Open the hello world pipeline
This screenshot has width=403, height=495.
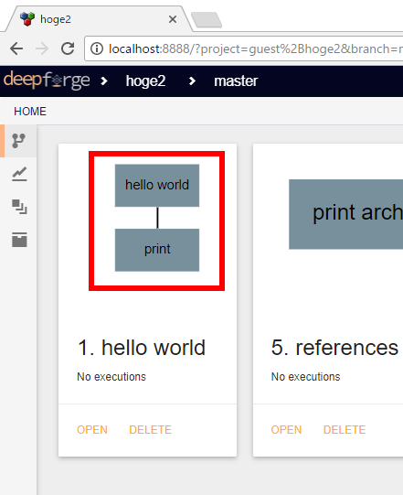(x=92, y=430)
